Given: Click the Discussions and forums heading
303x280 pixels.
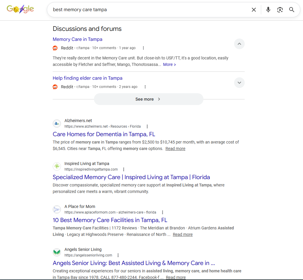Looking at the screenshot, I should click(87, 29).
